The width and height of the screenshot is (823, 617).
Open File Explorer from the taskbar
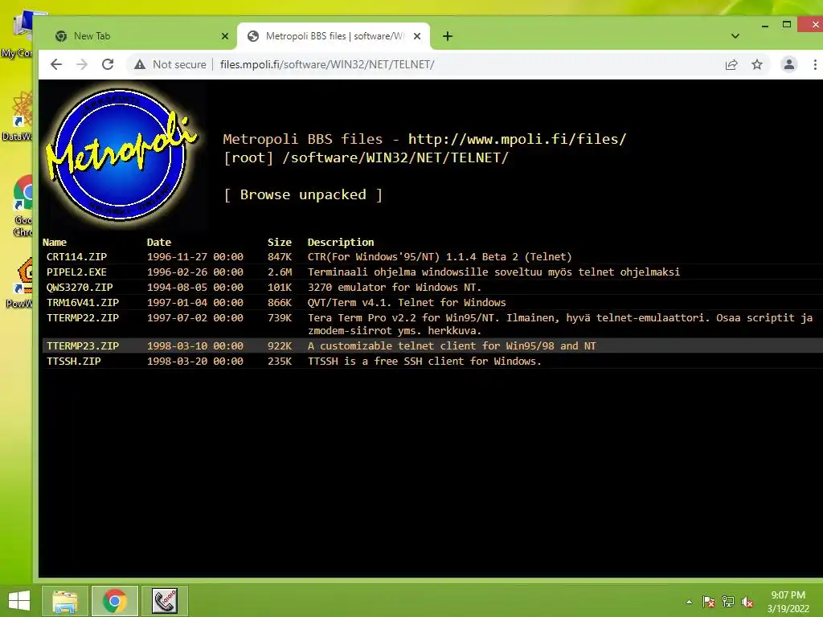click(x=65, y=601)
